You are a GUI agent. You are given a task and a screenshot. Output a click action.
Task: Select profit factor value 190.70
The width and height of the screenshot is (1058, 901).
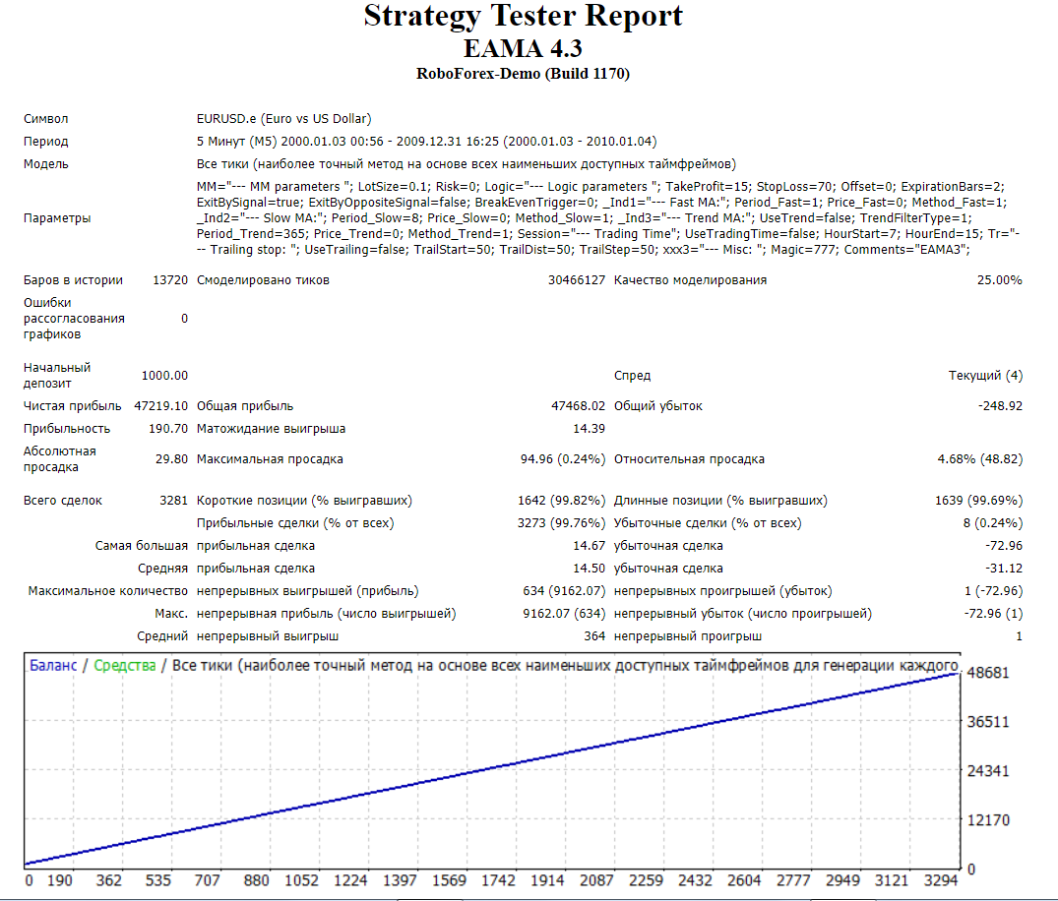tap(168, 429)
